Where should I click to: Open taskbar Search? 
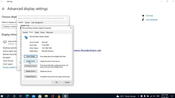click(x=8, y=96)
